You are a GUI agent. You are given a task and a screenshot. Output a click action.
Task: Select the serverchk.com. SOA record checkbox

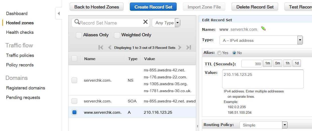[74, 101]
